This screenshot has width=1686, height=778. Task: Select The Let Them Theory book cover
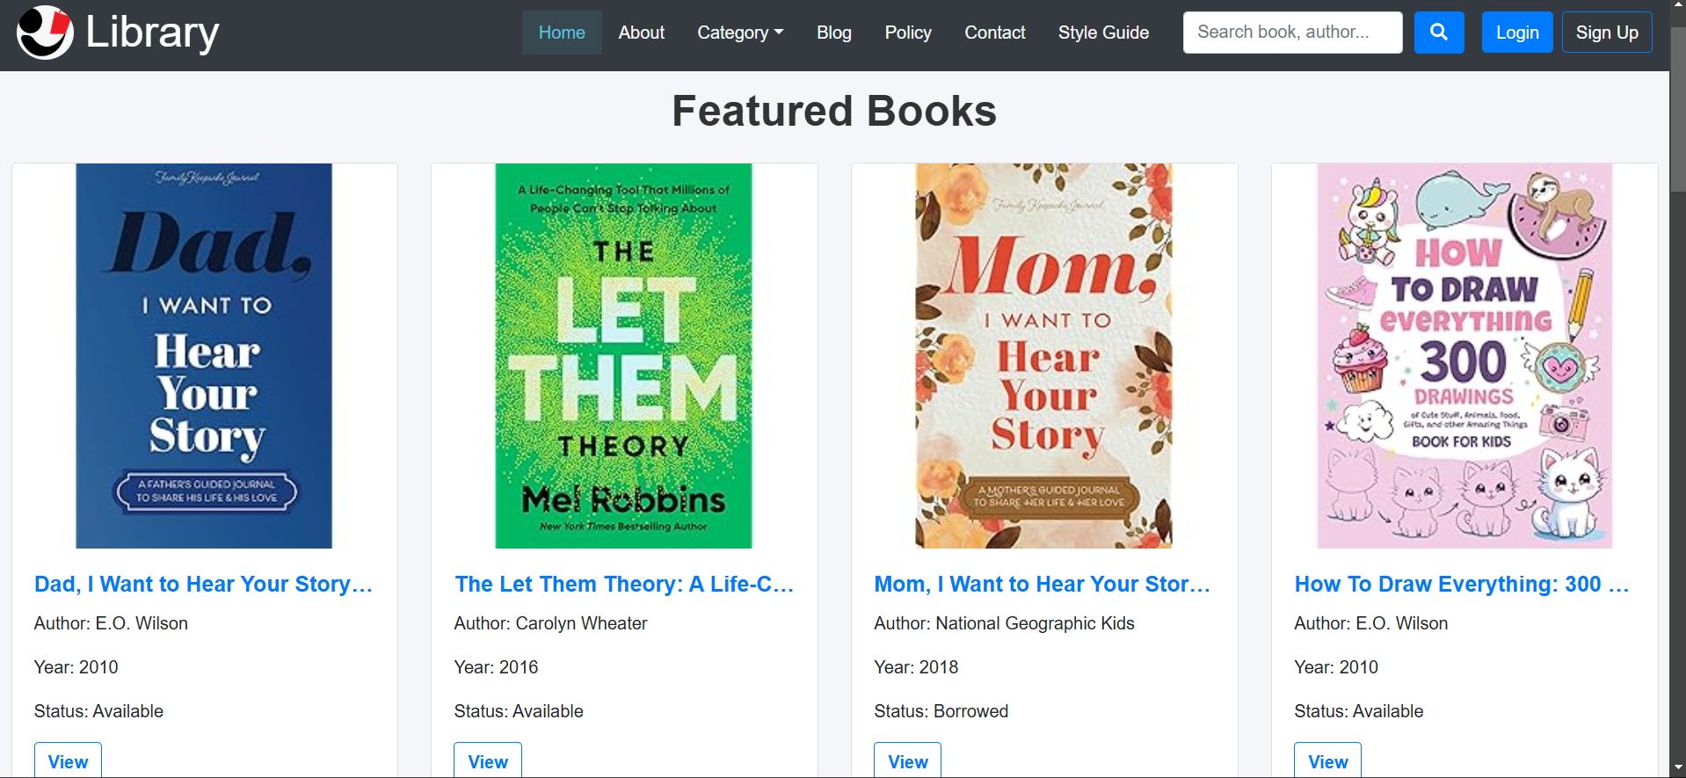(623, 356)
